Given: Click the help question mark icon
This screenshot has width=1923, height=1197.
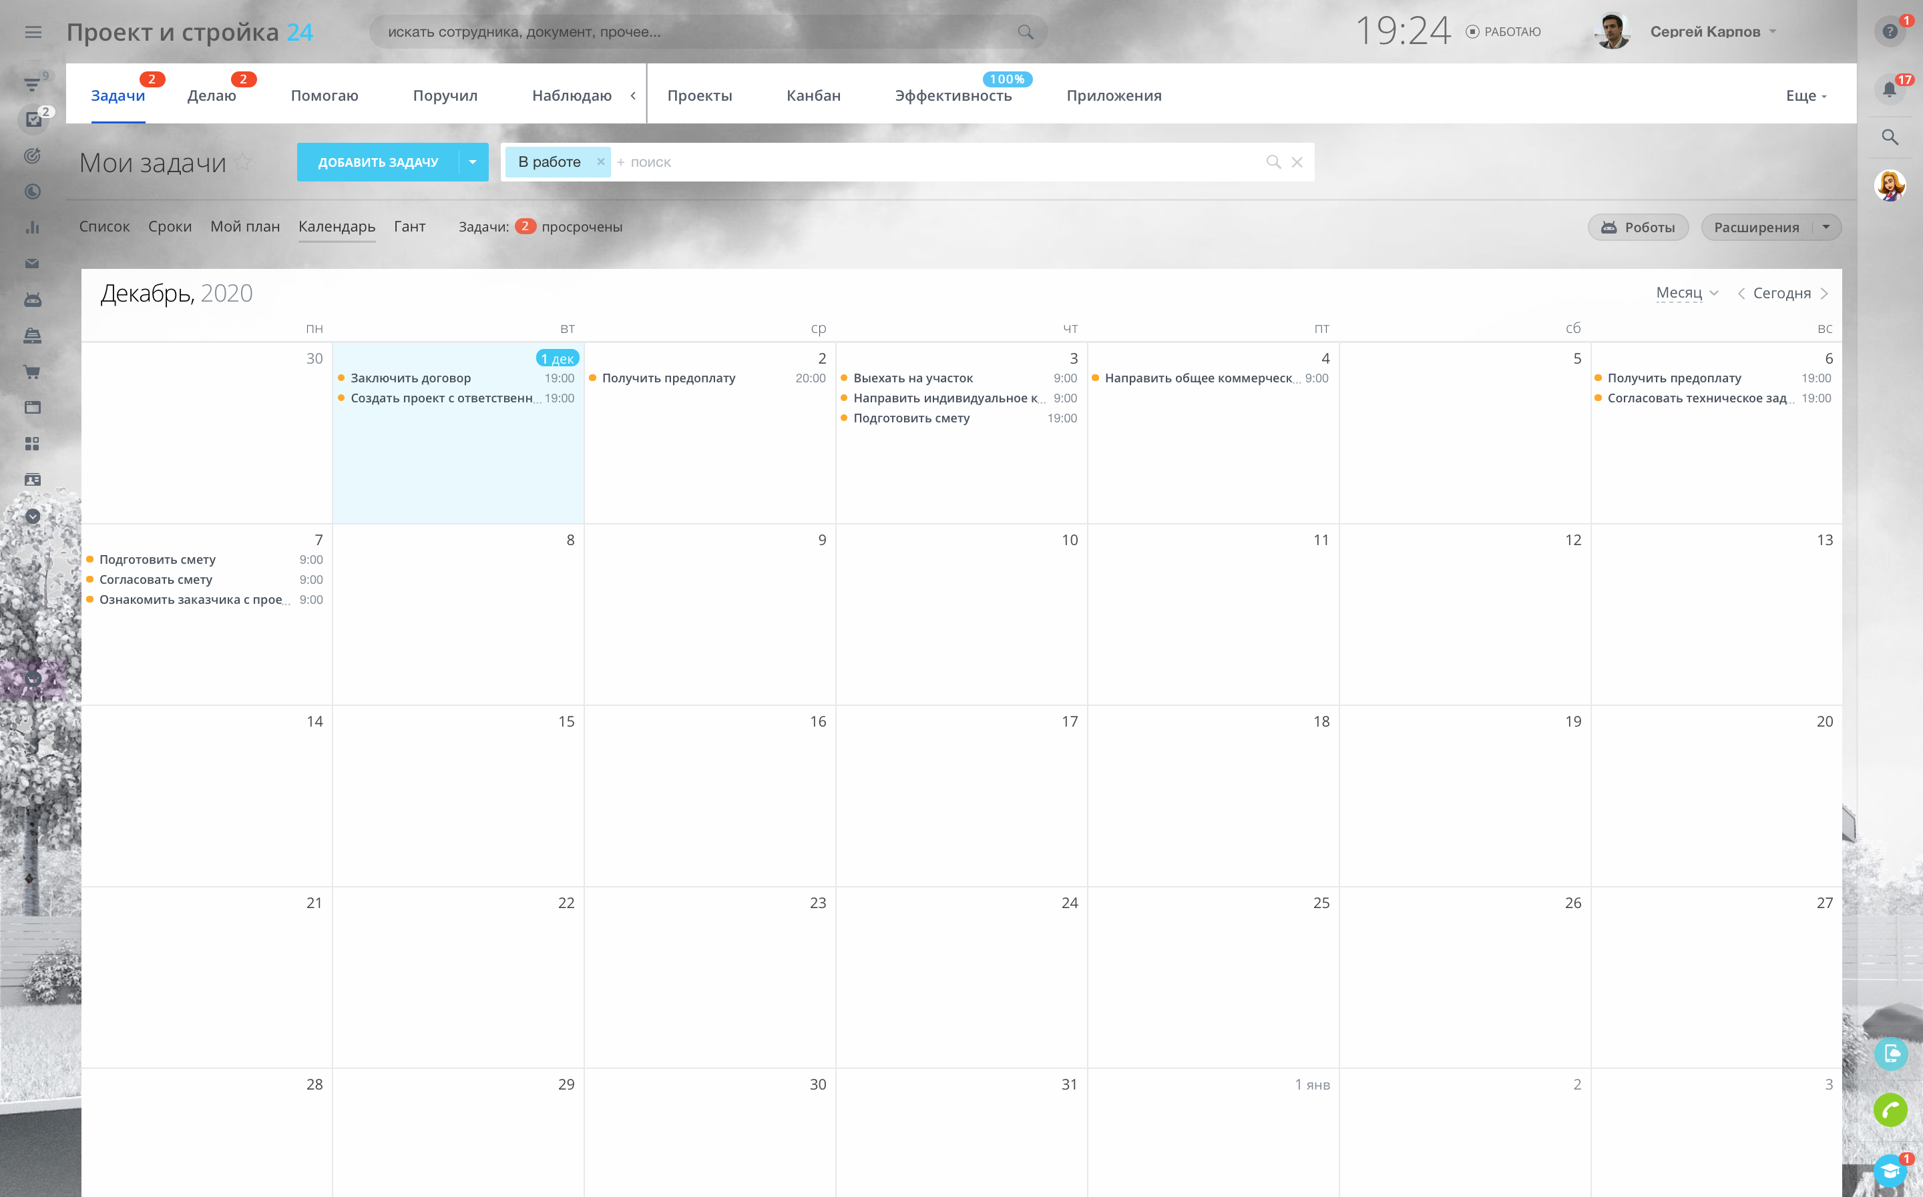Looking at the screenshot, I should click(1890, 31).
